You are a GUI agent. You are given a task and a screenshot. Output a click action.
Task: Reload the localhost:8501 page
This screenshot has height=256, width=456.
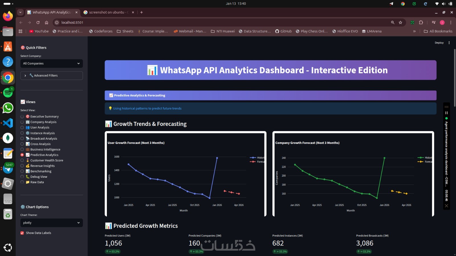click(x=38, y=22)
